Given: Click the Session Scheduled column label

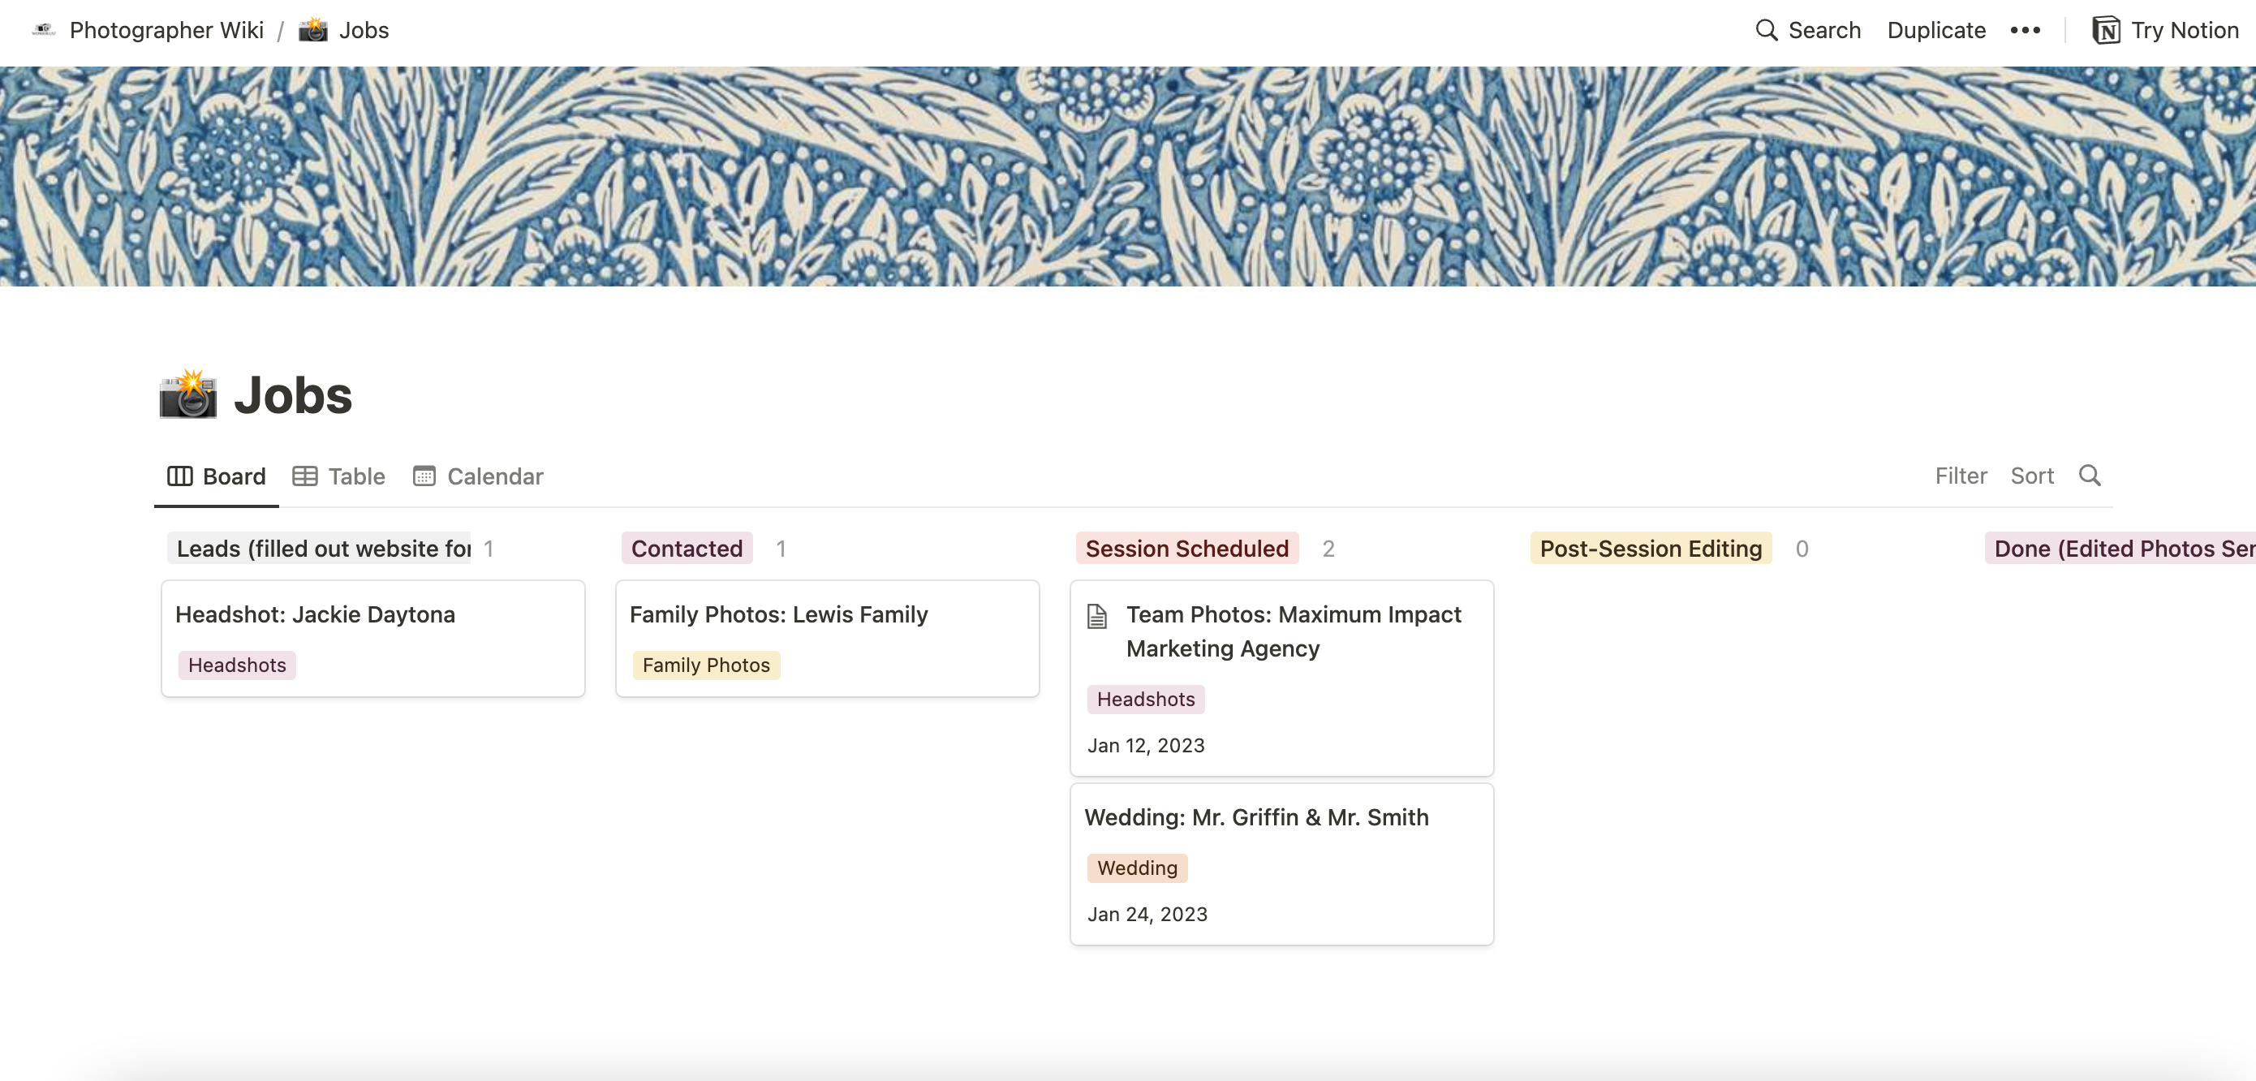Looking at the screenshot, I should click(1186, 549).
